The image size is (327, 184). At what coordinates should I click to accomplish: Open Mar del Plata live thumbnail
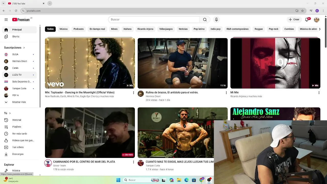(90, 133)
